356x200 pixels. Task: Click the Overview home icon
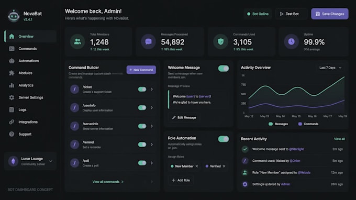[x=12, y=36]
